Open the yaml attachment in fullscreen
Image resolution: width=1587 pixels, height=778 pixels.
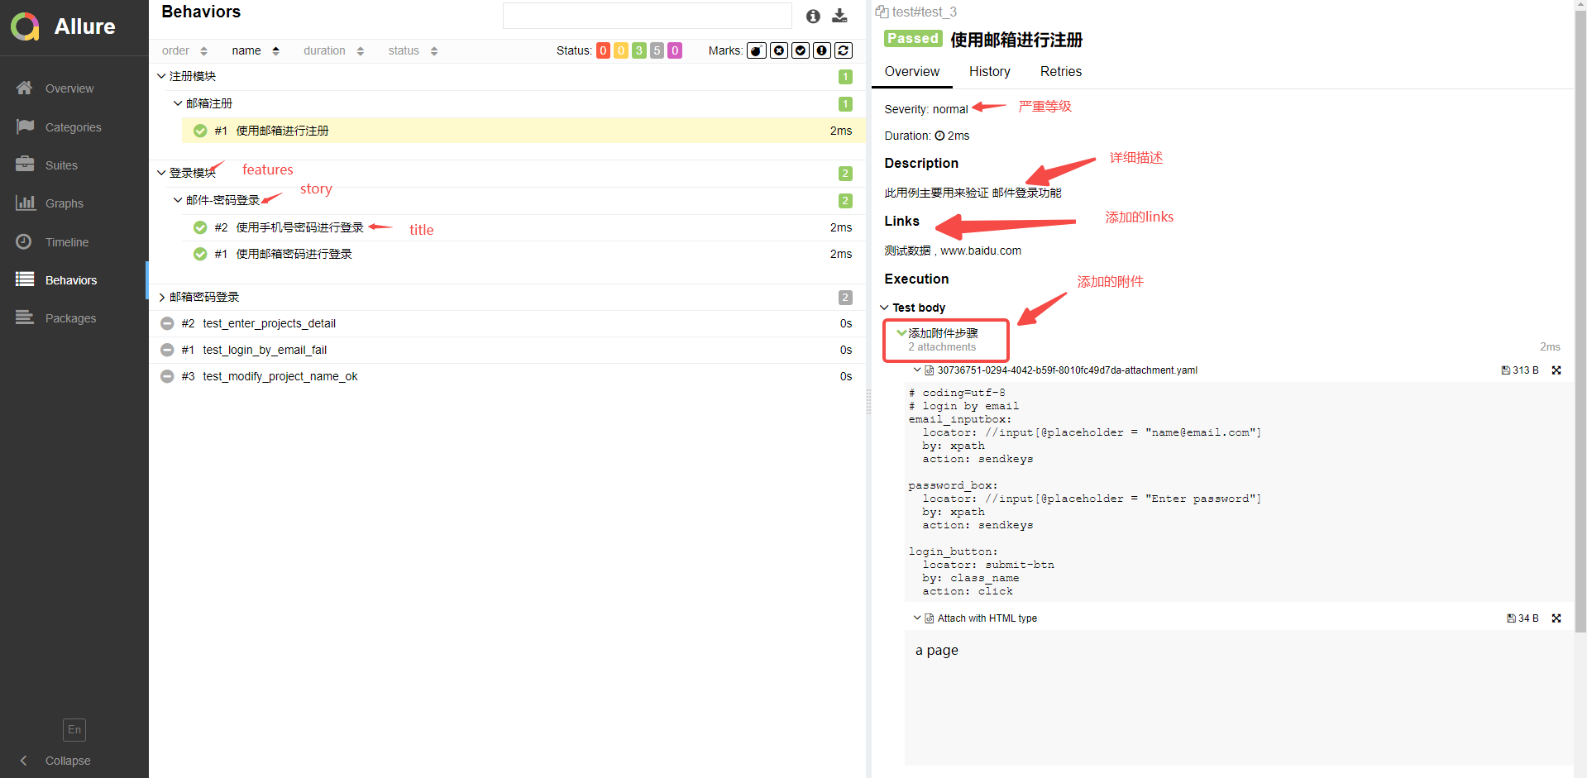tap(1556, 370)
